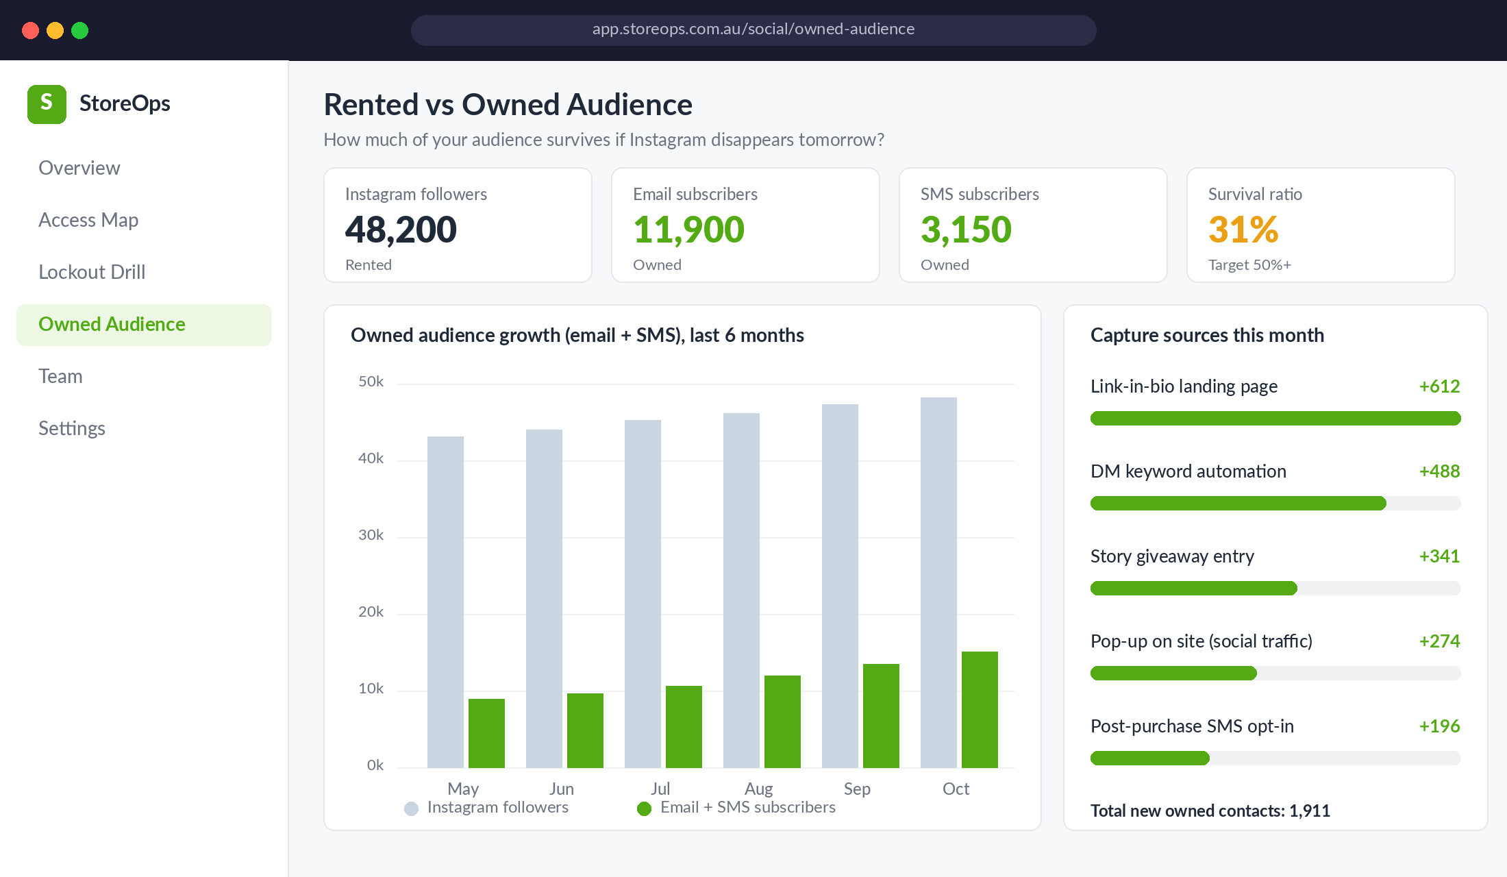This screenshot has width=1507, height=877.
Task: Select the Email subscribers 11,900 card
Action: coord(745,225)
